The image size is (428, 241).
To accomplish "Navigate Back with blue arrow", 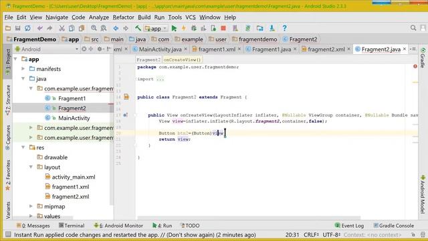I will (x=116, y=28).
